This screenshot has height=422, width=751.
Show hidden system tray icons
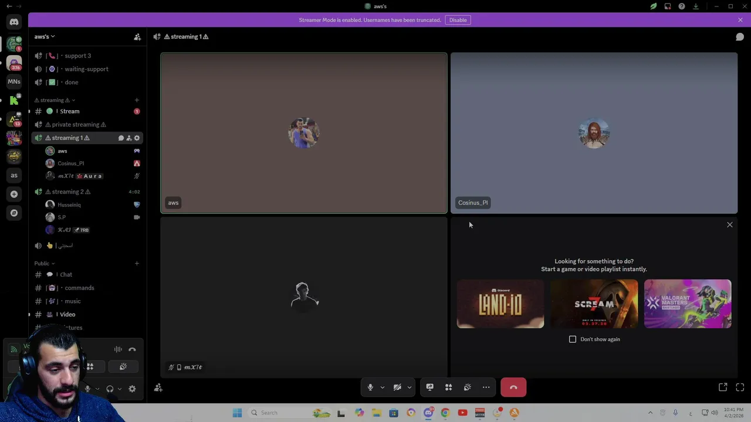click(x=650, y=413)
